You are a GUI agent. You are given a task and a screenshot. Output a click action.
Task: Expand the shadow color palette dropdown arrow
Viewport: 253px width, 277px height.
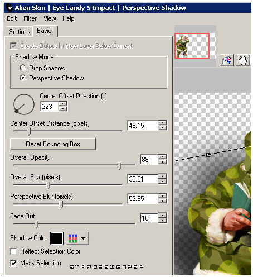83,238
